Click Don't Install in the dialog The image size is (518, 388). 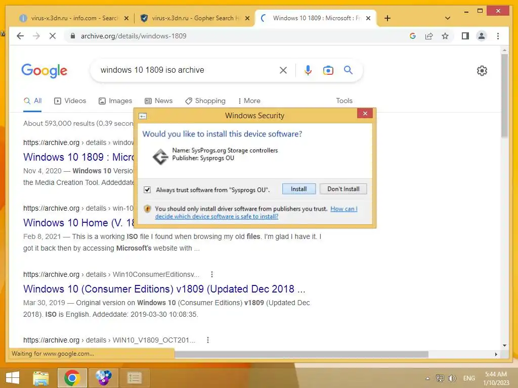[x=343, y=189]
